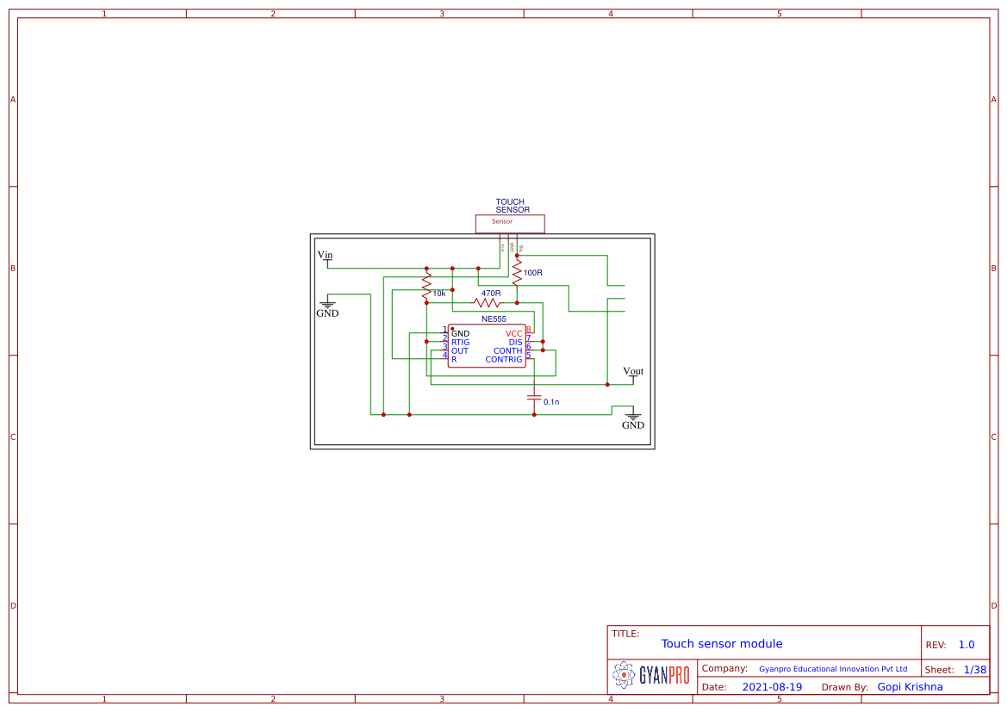The image size is (1007, 712).
Task: Select the bottom-right GND ground symbol
Action: 633,417
